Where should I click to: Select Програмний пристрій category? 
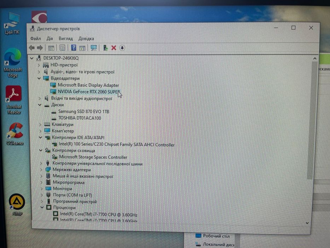pos(75,201)
